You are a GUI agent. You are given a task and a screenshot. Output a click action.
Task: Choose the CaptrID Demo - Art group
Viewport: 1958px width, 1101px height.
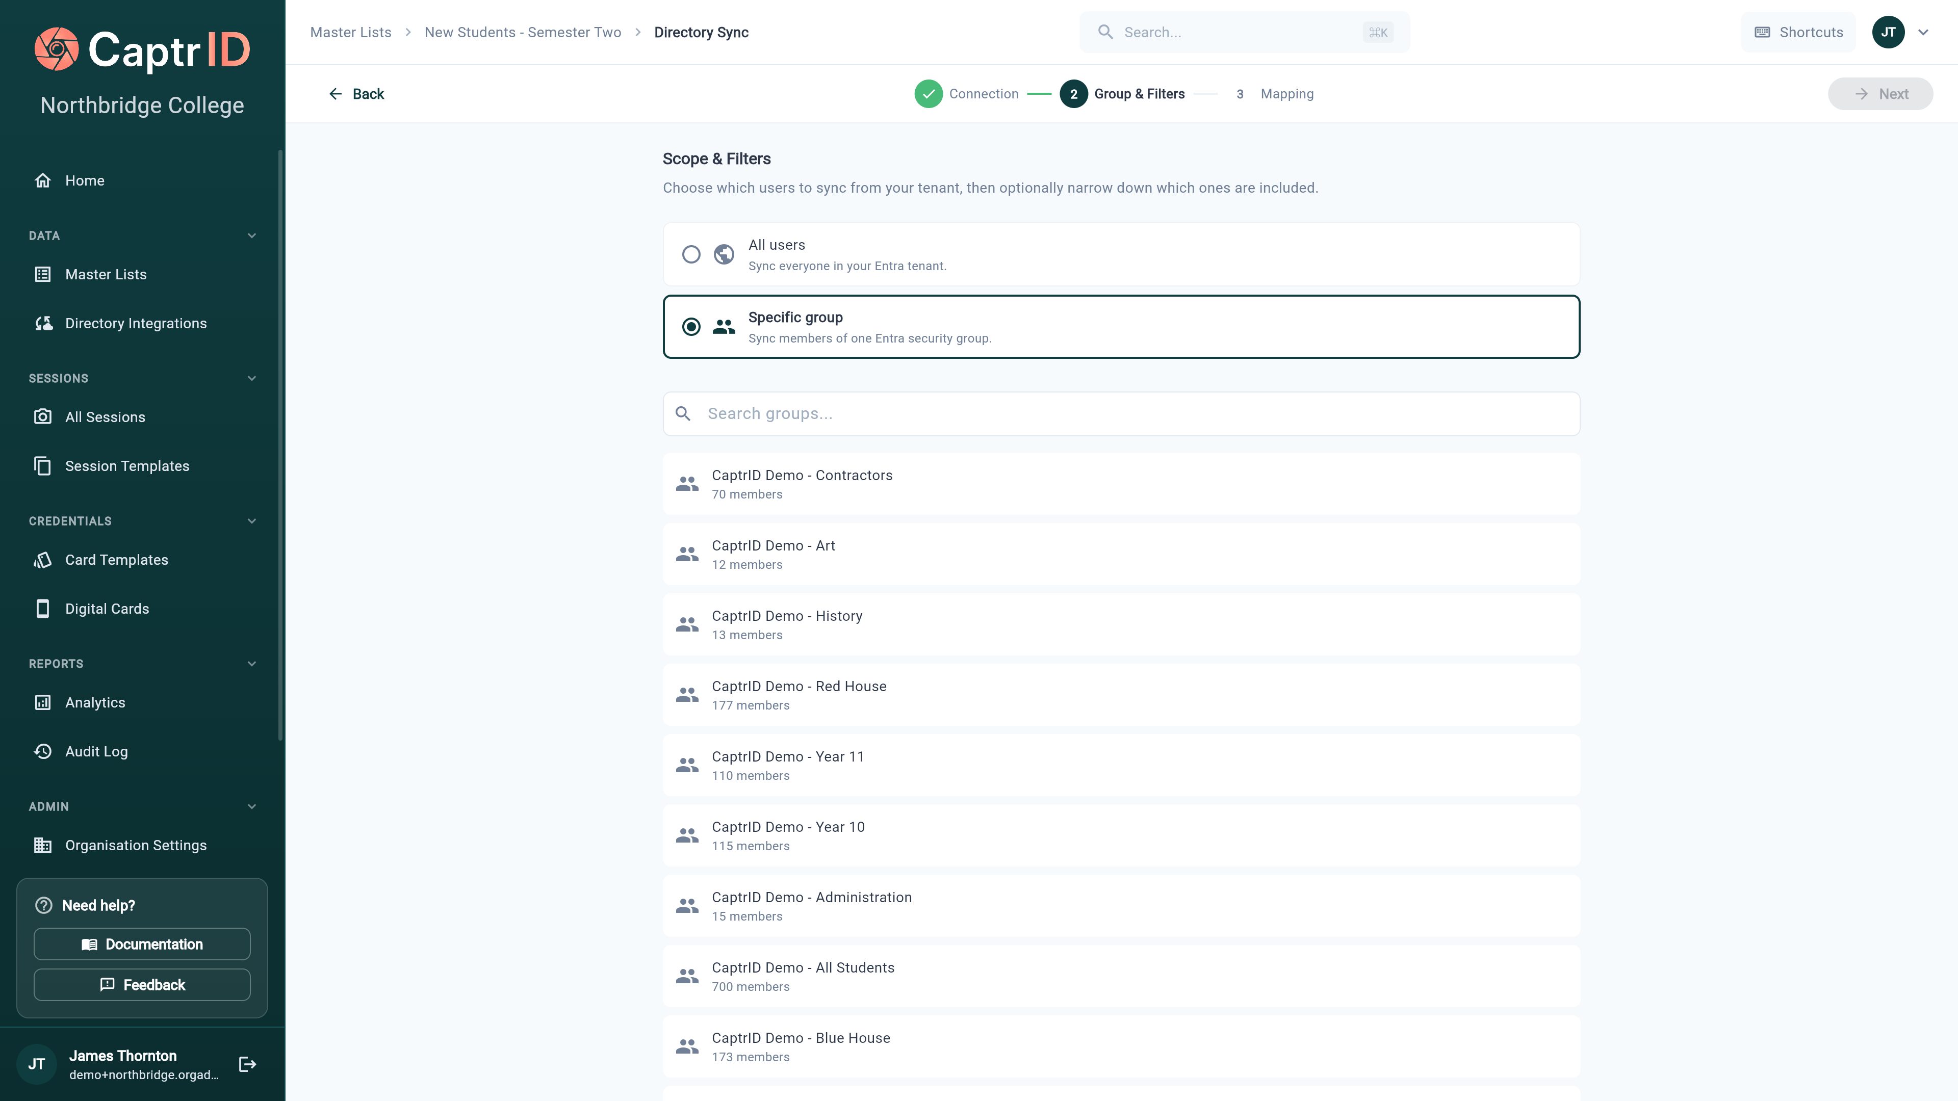[1121, 554]
